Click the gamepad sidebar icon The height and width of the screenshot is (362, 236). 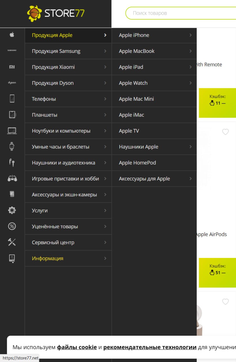coord(12,178)
